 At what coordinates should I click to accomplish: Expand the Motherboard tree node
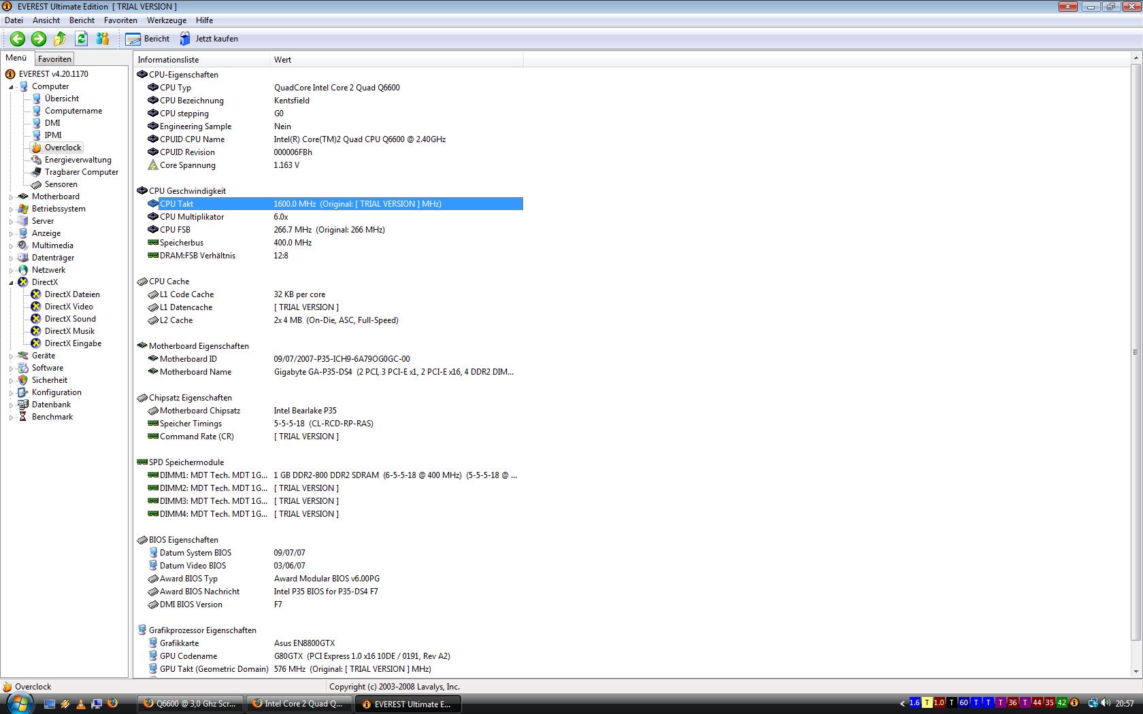point(11,197)
